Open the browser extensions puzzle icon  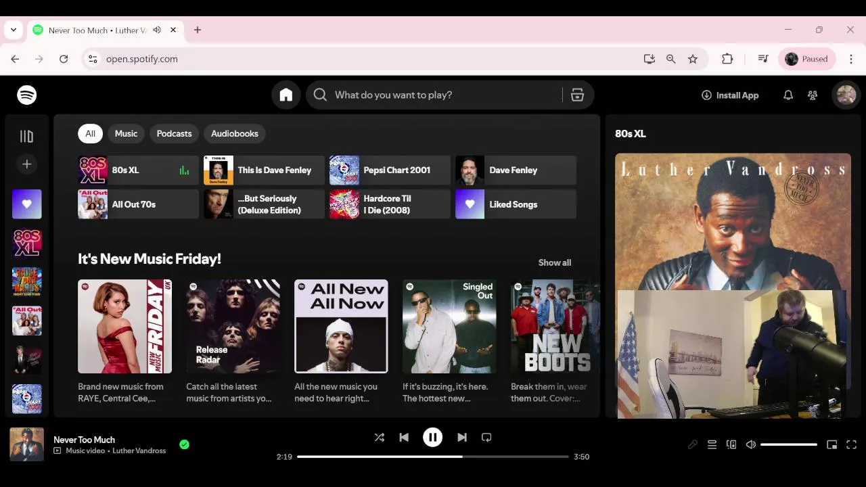pos(727,59)
